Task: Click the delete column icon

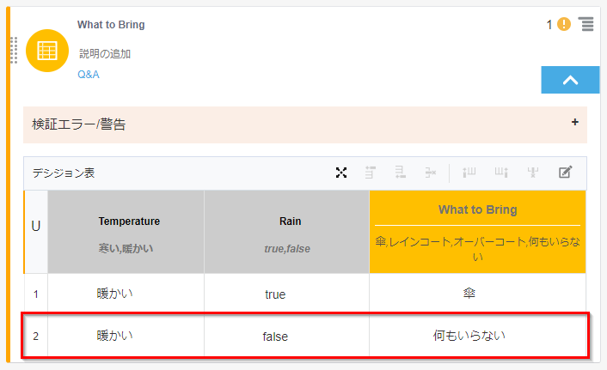Action: (533, 173)
